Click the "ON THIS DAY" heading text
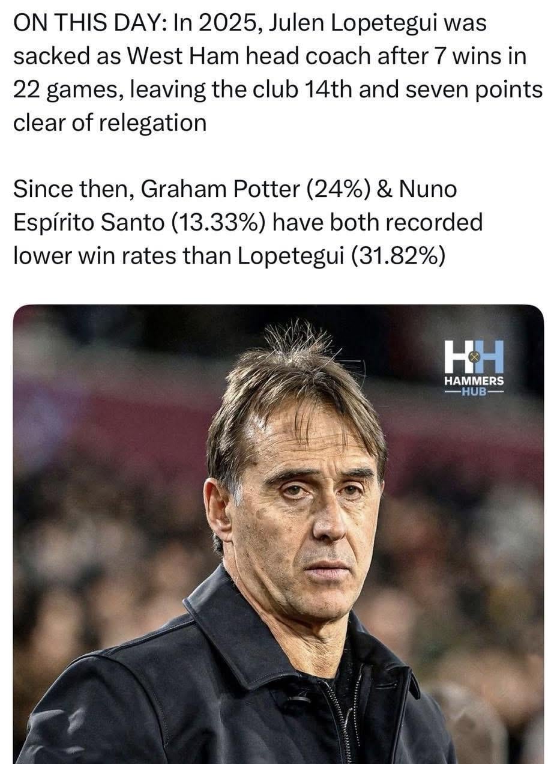This screenshot has height=764, width=557. point(86,23)
